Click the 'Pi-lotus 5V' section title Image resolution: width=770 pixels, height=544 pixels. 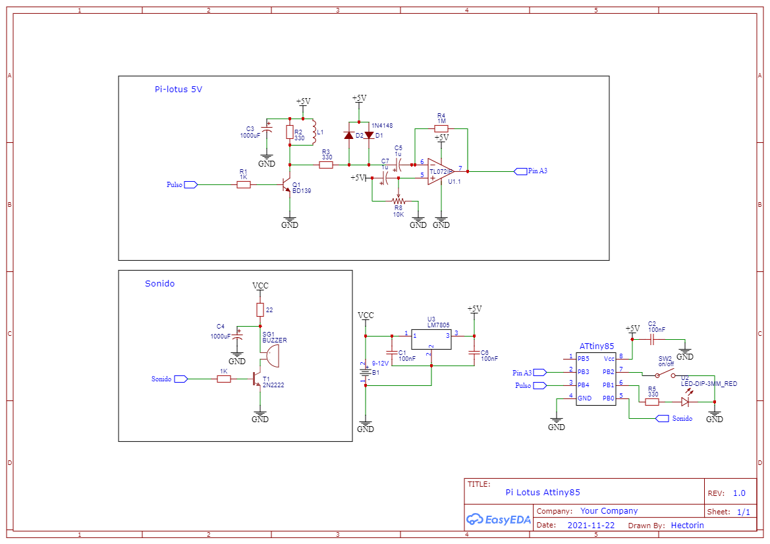[179, 90]
